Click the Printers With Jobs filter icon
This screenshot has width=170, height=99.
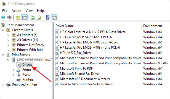[14, 50]
